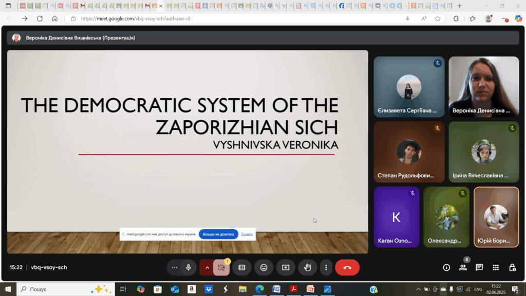
Task: Open Copilot sidebar icon in Edge
Action: pyautogui.click(x=518, y=18)
